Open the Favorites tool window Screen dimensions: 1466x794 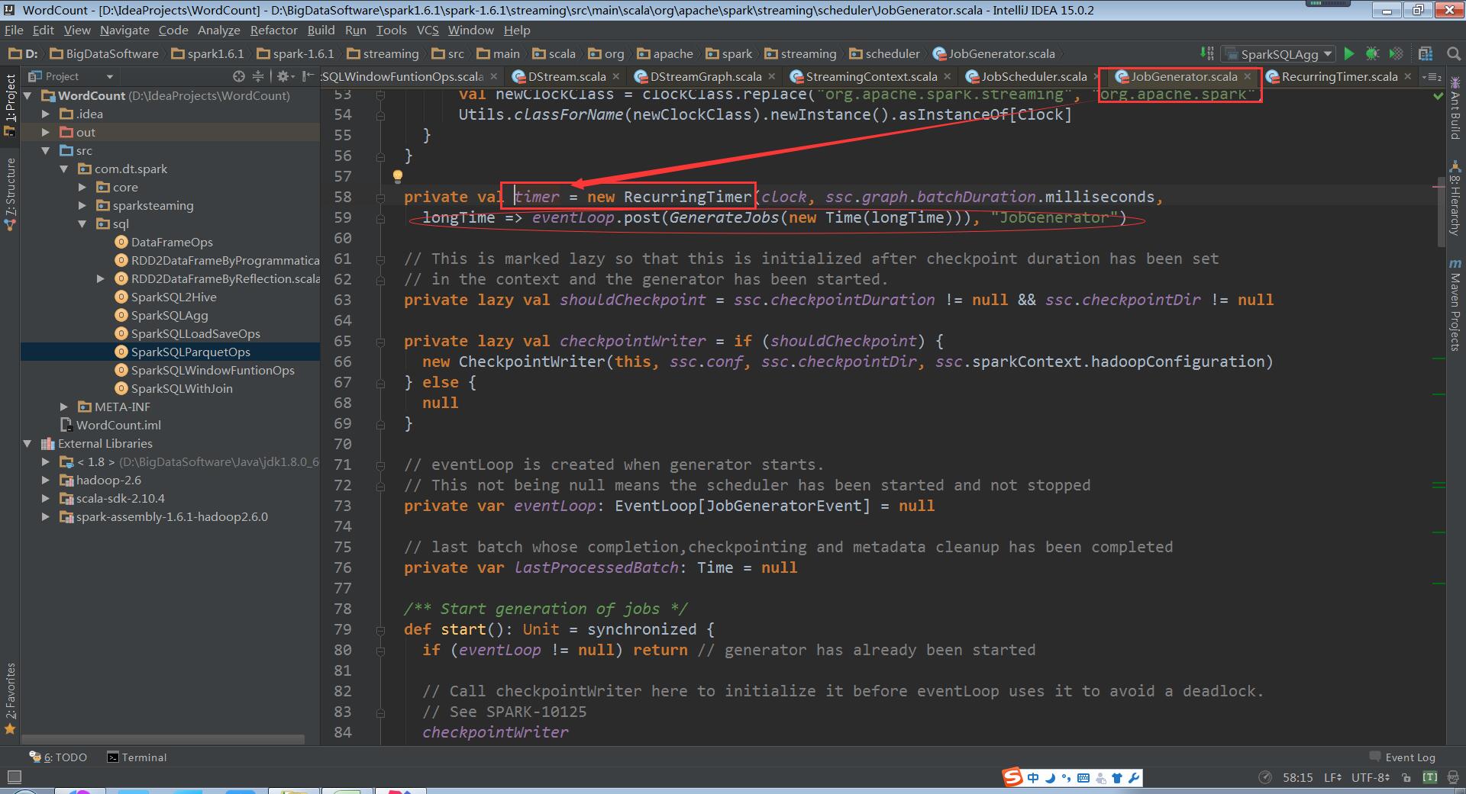tap(10, 698)
